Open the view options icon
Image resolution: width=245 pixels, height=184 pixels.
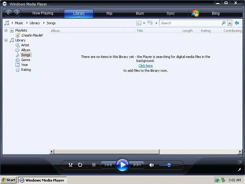[150, 23]
